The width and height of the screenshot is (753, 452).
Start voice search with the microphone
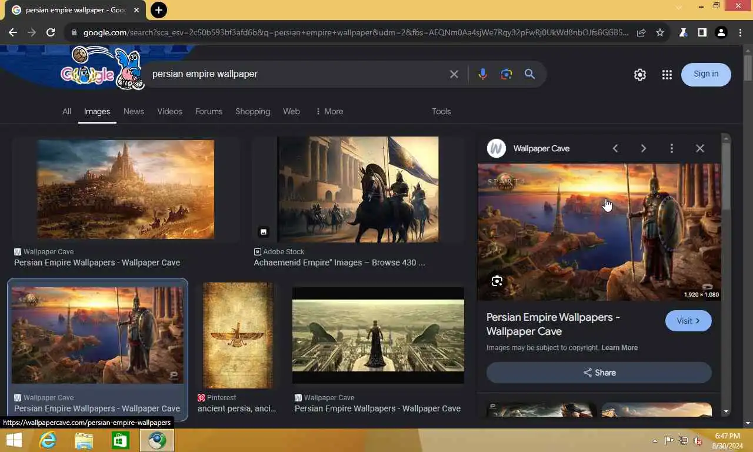(x=482, y=74)
